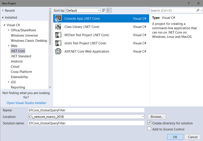Click the Class Library (.NET Core) icon
Viewport: 203px width, 141px height.
[x=58, y=27]
